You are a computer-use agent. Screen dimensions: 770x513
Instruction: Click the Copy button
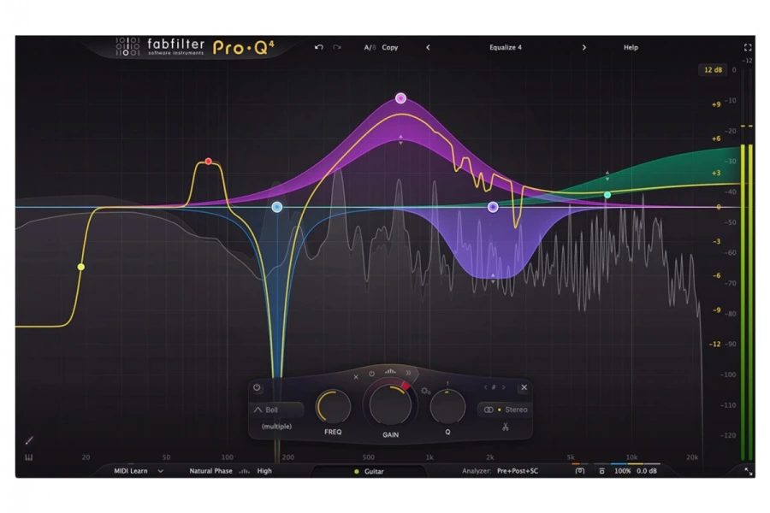(390, 48)
